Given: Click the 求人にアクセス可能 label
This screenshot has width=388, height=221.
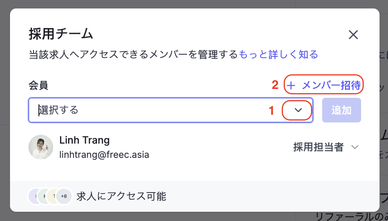Looking at the screenshot, I should [121, 196].
